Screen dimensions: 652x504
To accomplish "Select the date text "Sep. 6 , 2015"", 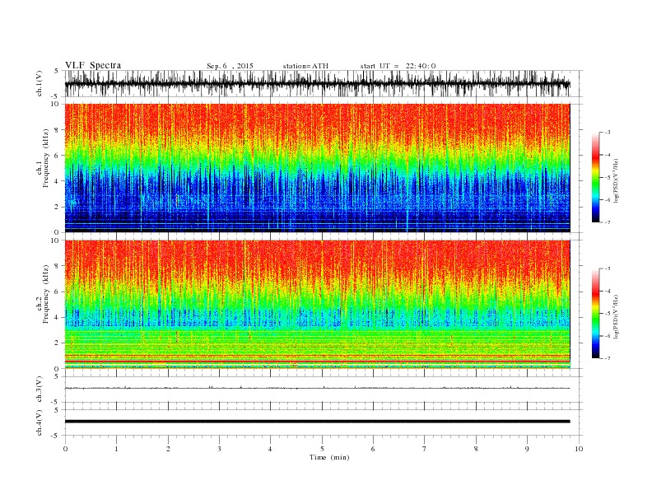I will [230, 66].
